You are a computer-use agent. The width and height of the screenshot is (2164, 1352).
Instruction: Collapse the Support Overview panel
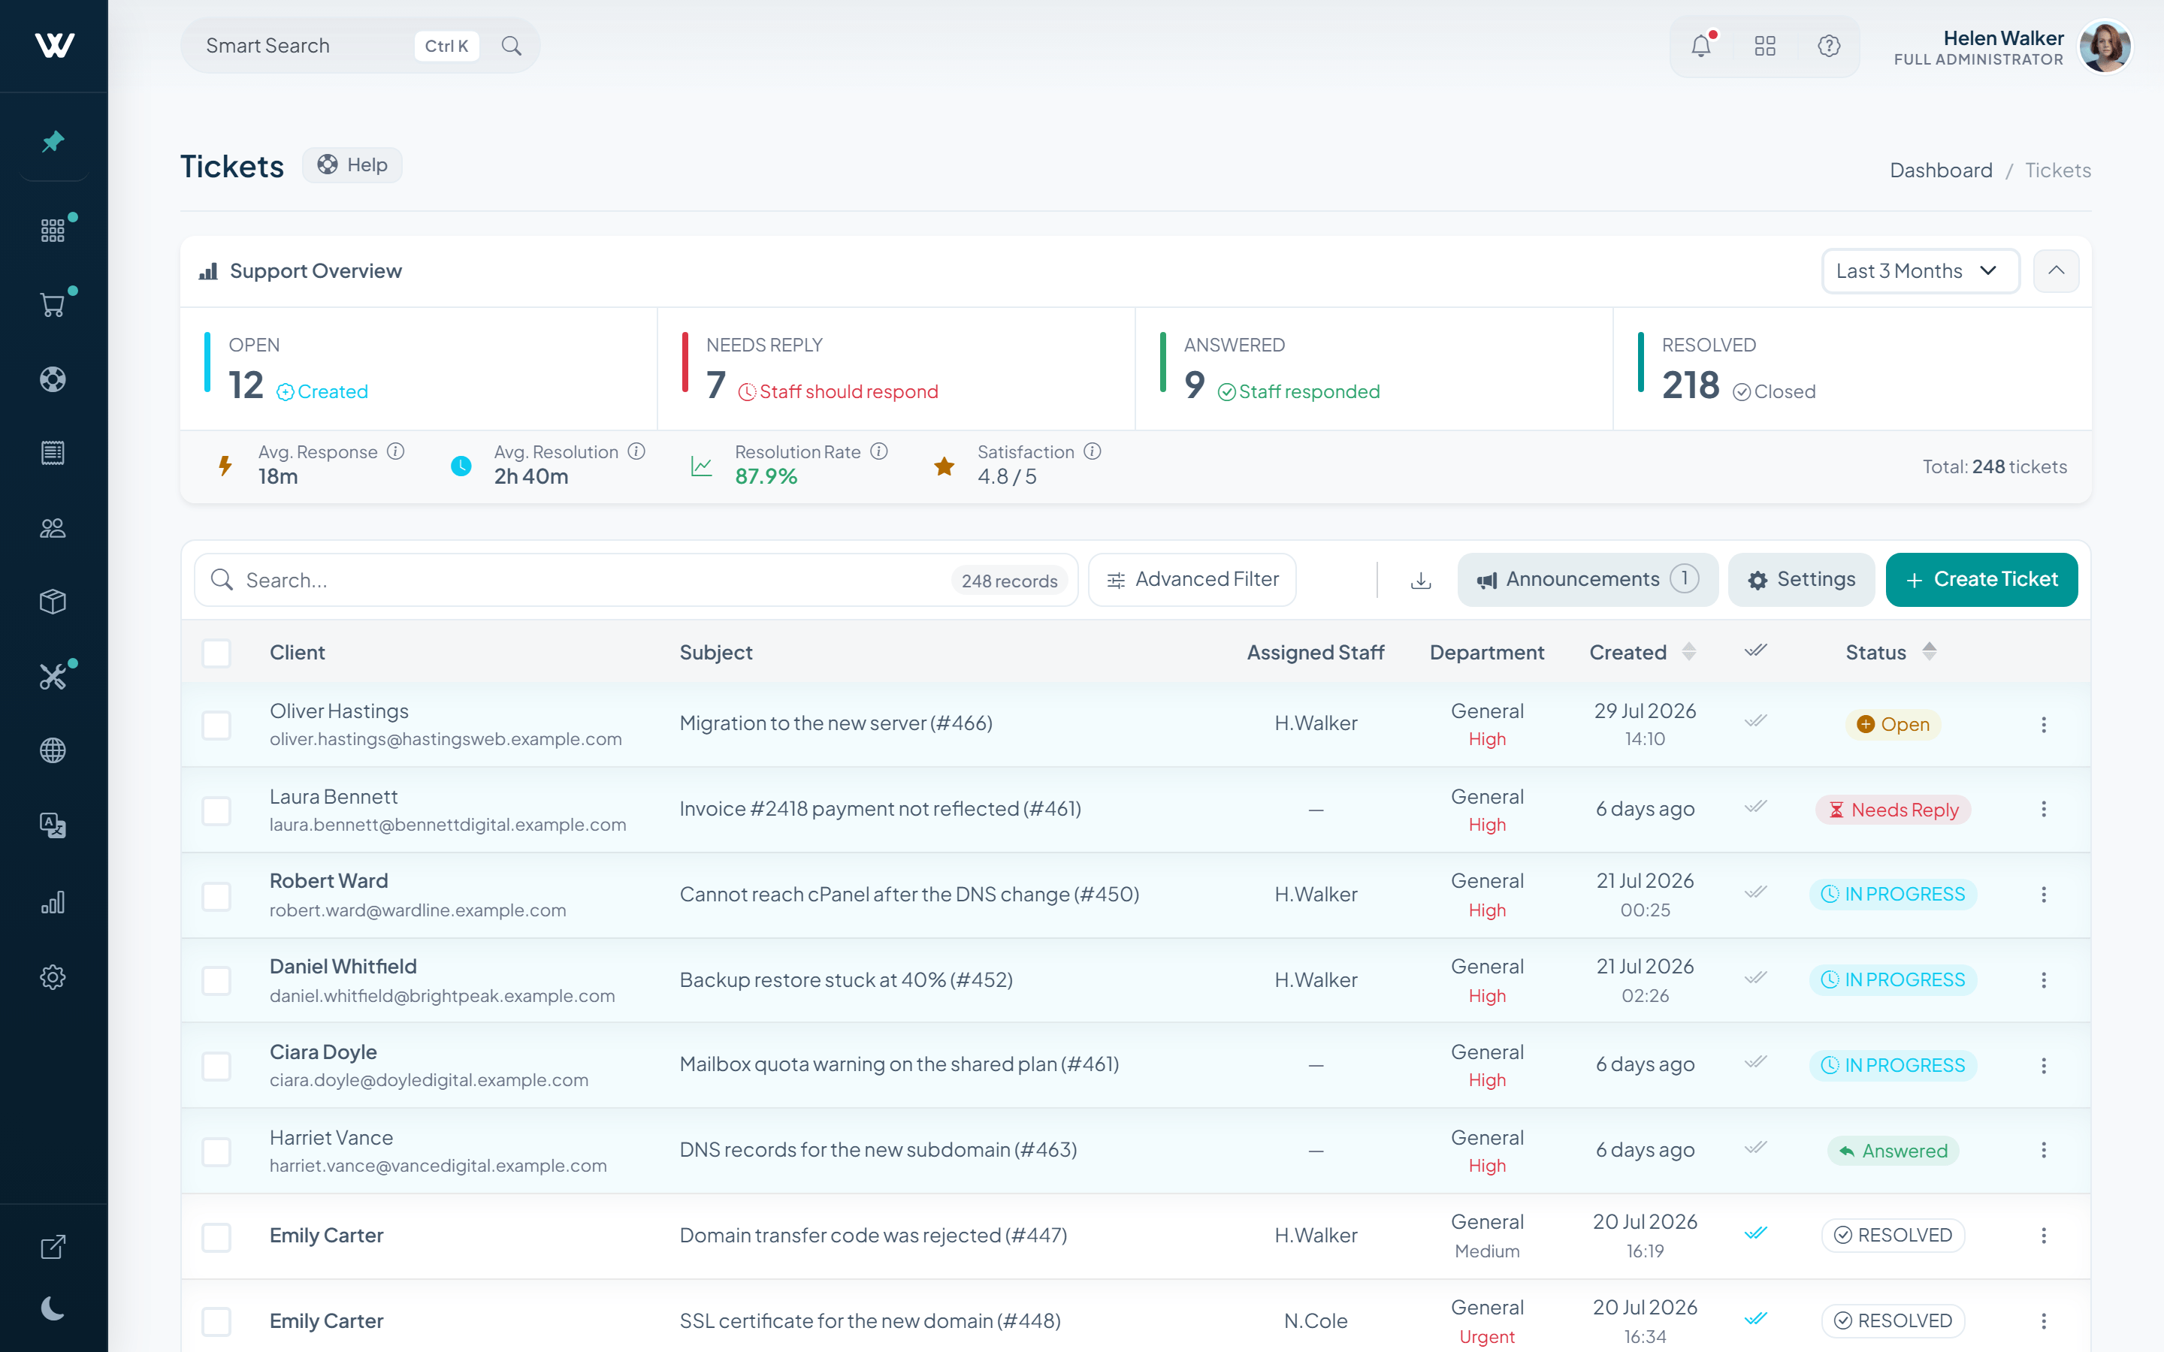coord(2056,271)
